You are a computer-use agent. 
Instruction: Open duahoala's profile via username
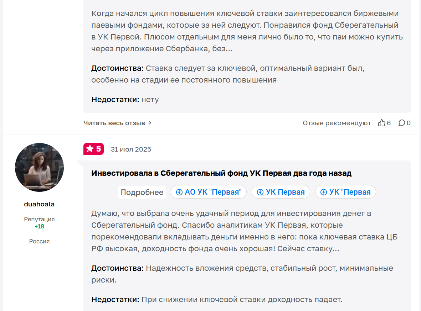(x=39, y=204)
